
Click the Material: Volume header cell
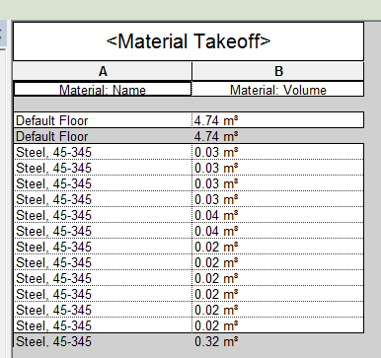tap(278, 89)
